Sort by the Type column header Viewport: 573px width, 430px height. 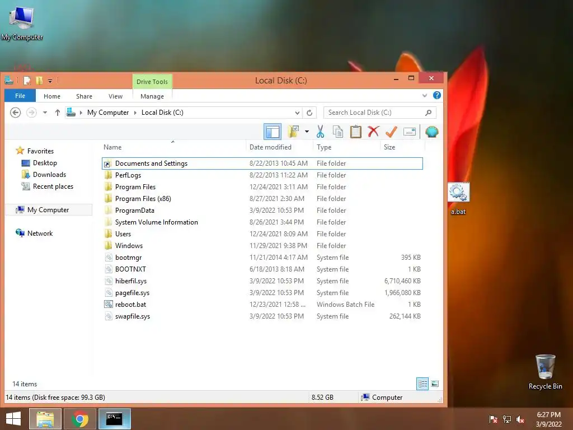[346, 147]
